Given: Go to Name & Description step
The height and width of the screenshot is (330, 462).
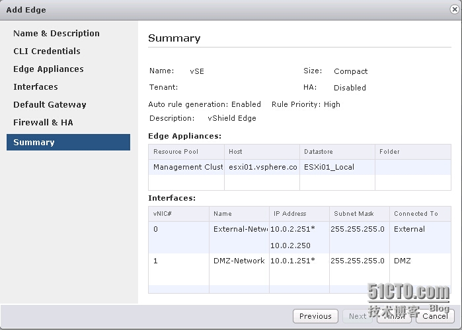Looking at the screenshot, I should point(56,33).
